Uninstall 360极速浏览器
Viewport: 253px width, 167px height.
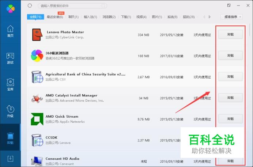(230, 56)
